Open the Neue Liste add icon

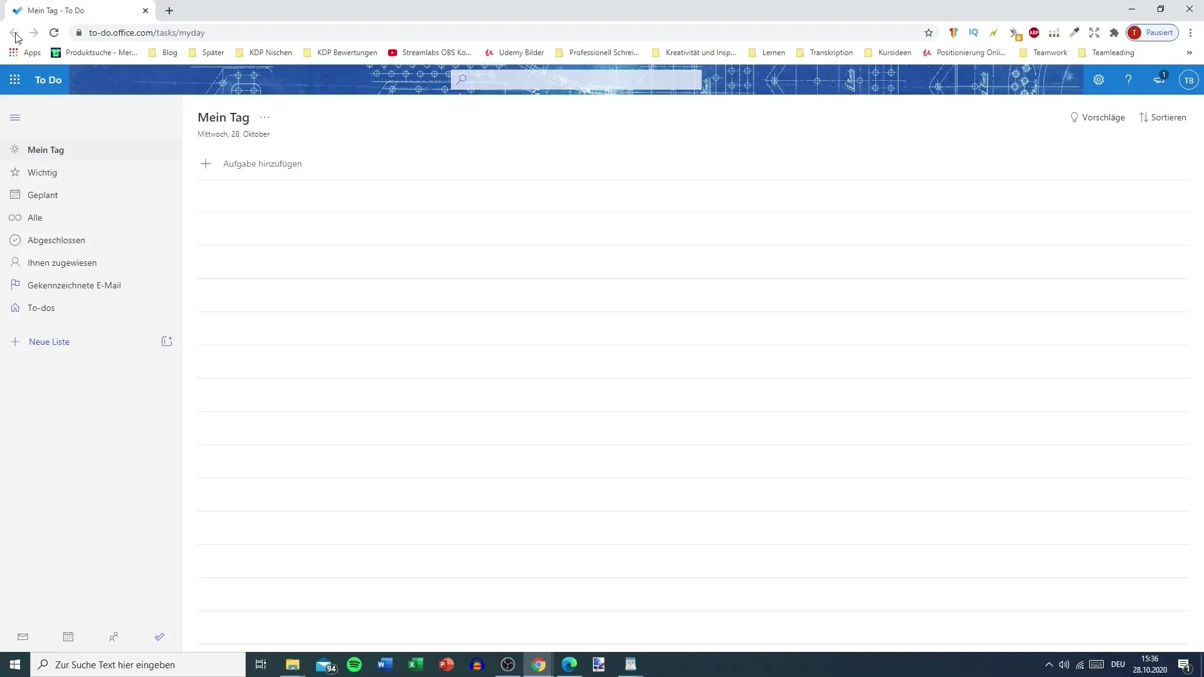point(15,342)
